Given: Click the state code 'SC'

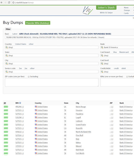Looking at the screenshot, I should point(65,117).
